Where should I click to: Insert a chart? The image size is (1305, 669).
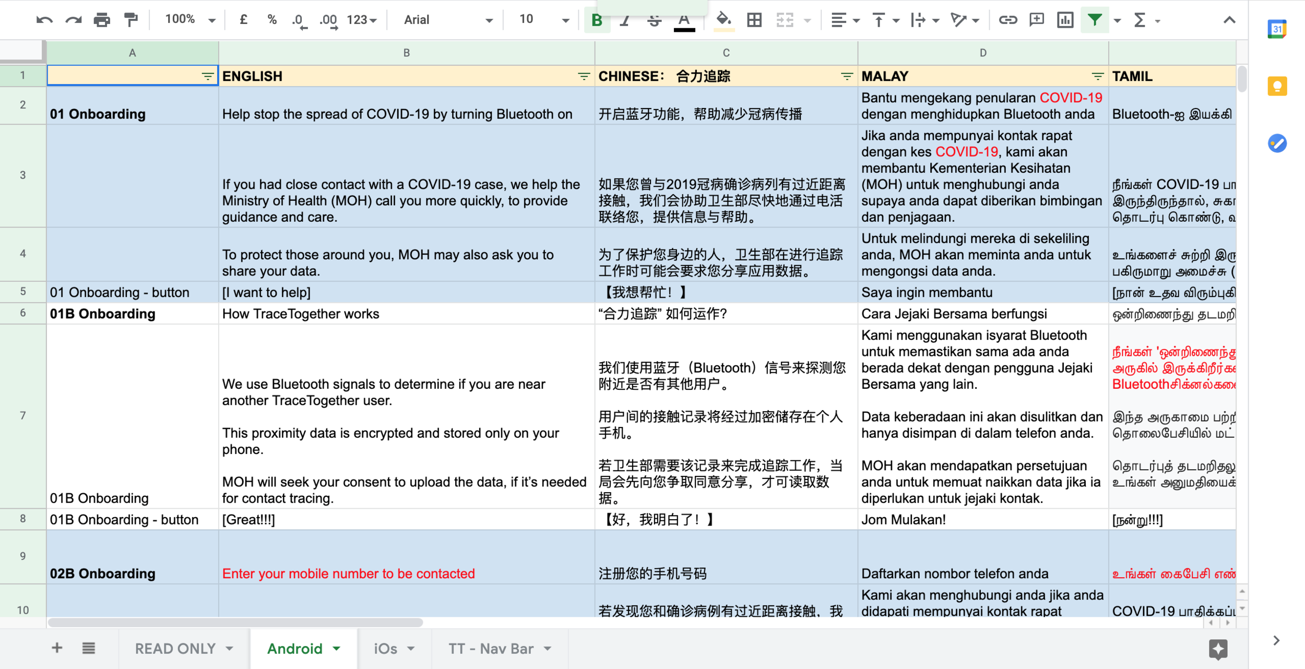(1065, 20)
